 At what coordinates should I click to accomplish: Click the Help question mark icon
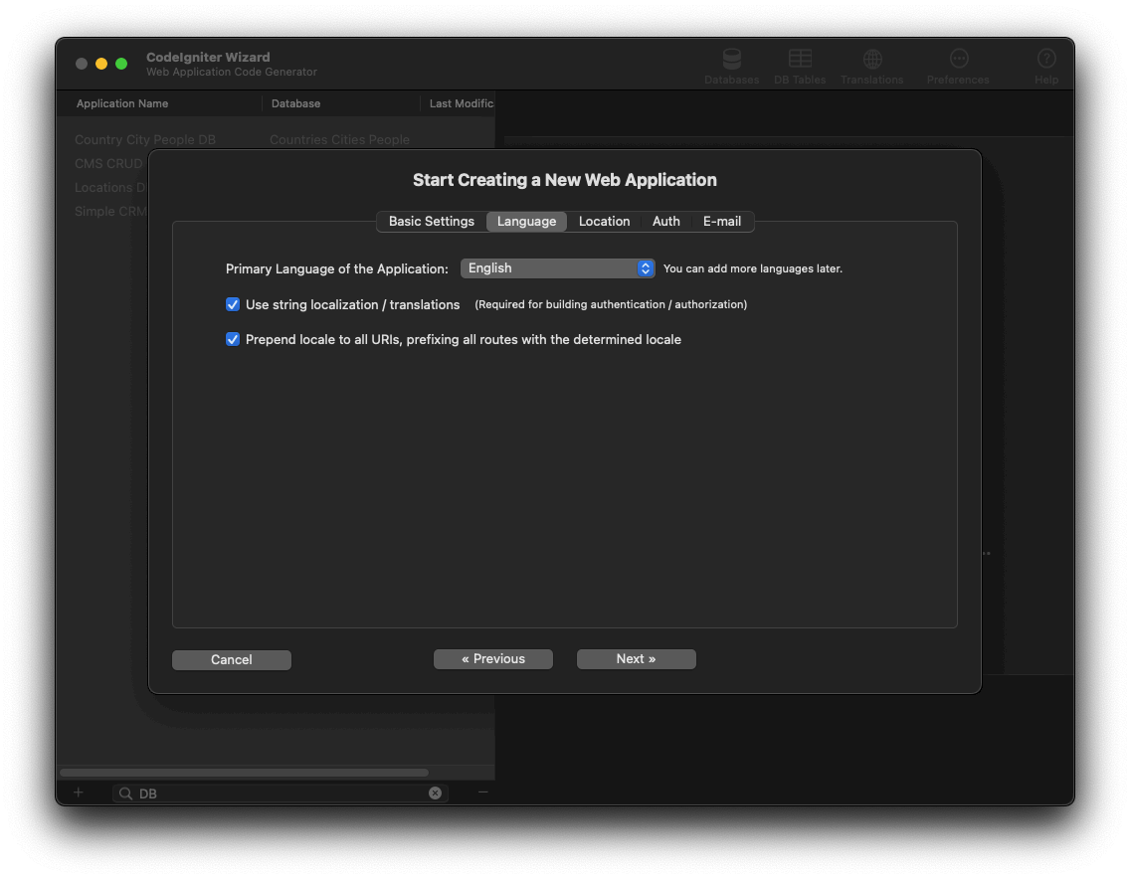coord(1045,60)
